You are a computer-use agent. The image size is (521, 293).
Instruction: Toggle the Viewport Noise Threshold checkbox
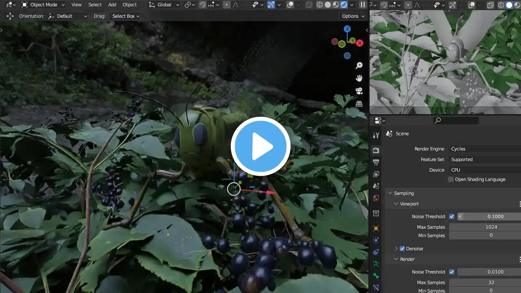pos(452,216)
